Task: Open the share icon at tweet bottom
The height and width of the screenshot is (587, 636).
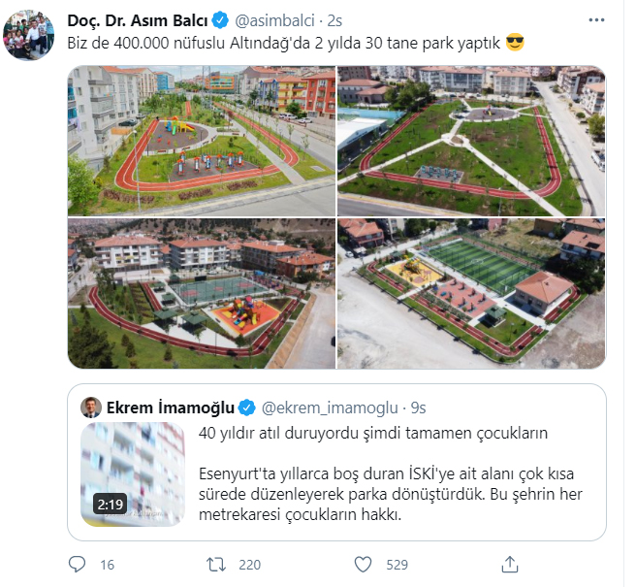Action: click(x=510, y=565)
